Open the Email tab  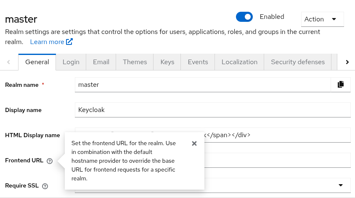[x=101, y=62]
